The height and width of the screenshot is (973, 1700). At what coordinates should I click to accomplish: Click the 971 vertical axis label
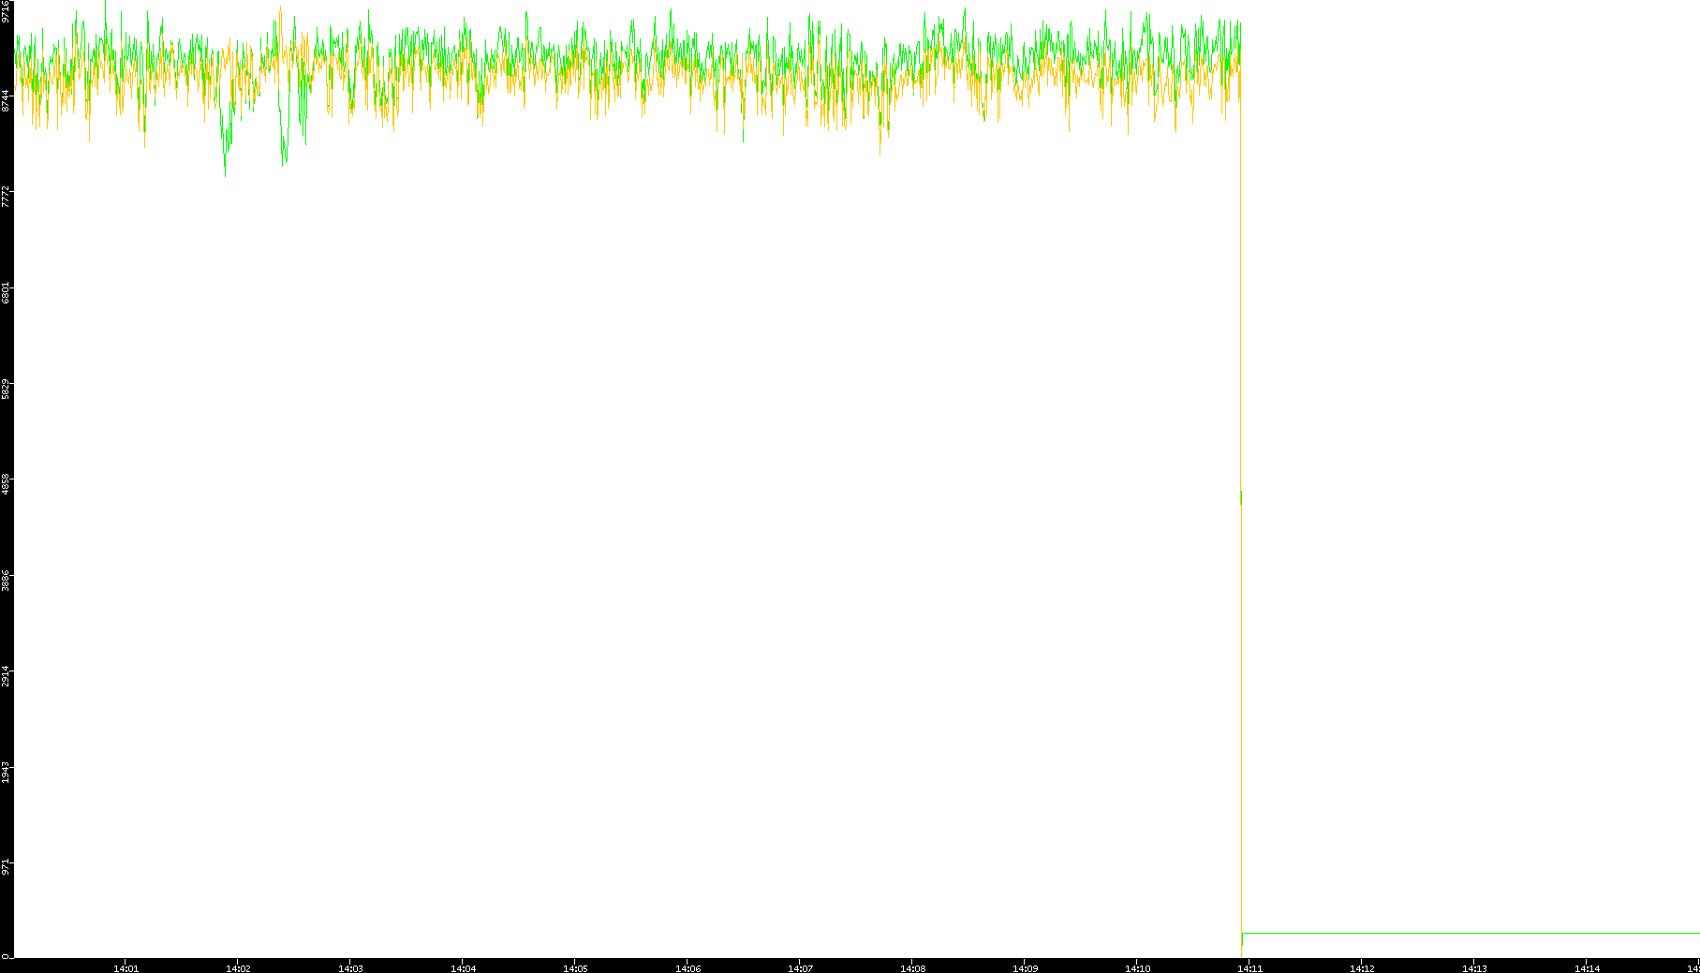(x=6, y=865)
